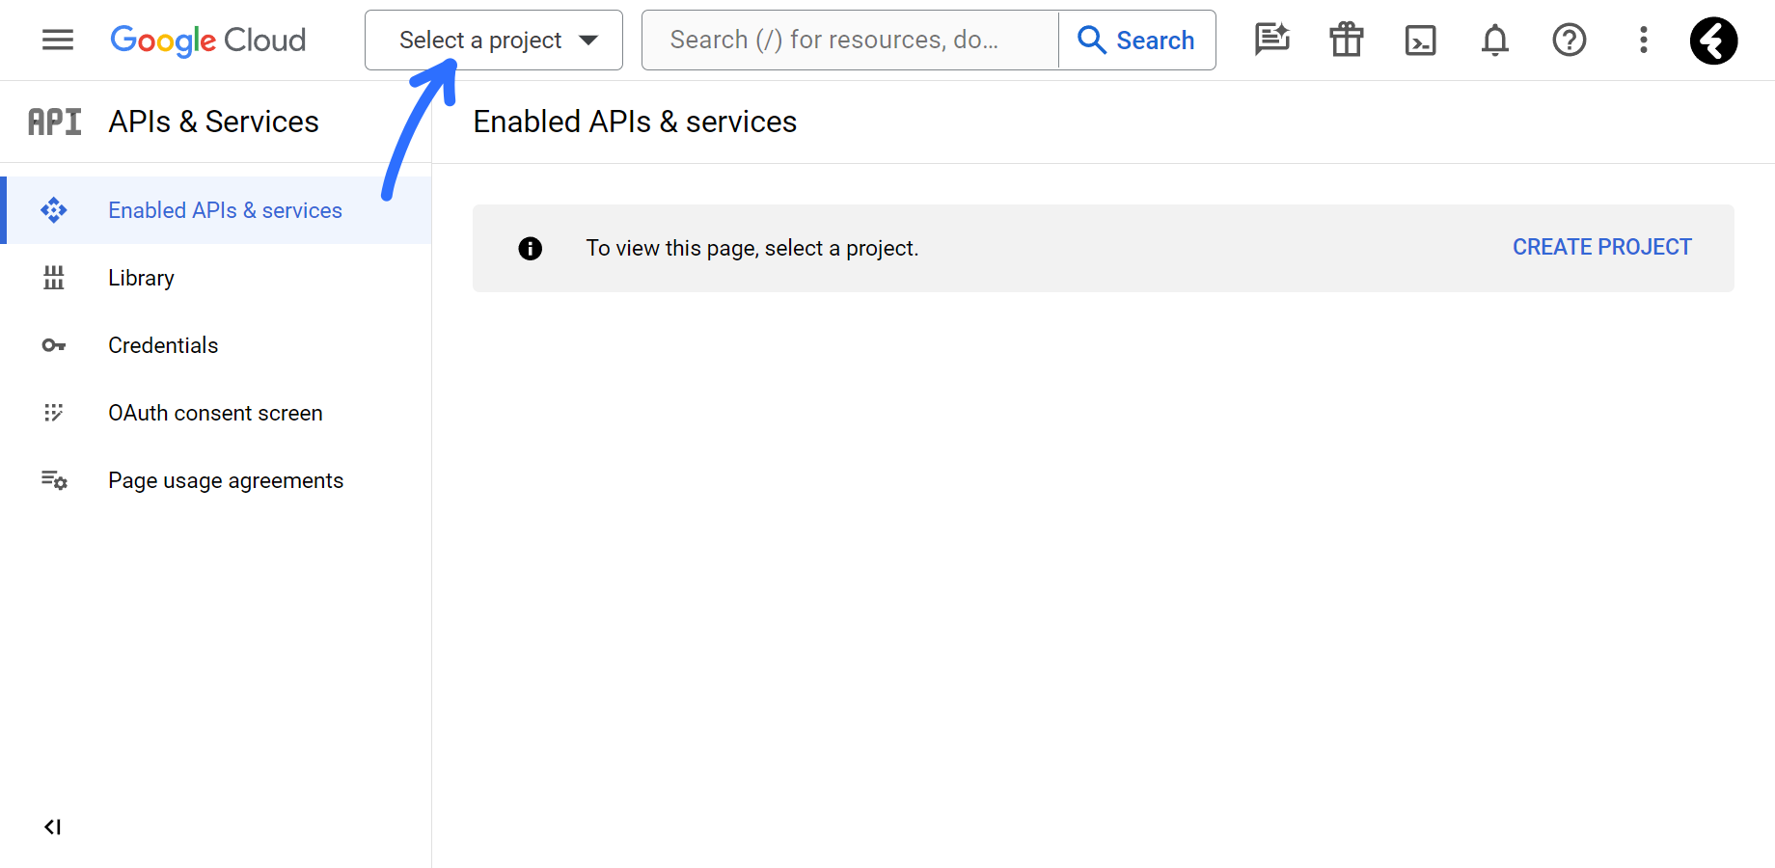Collapse the sidebar navigation panel
Image resolution: width=1775 pixels, height=868 pixels.
(53, 827)
